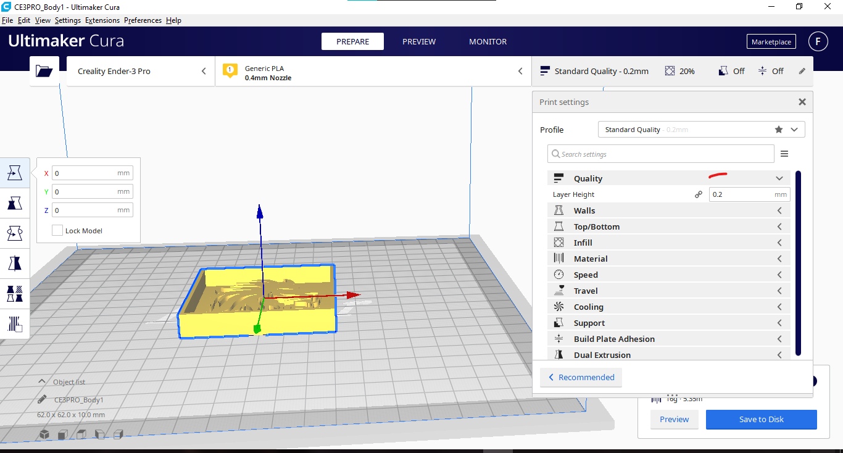Click the support Off icon
The height and width of the screenshot is (453, 843).
click(723, 71)
